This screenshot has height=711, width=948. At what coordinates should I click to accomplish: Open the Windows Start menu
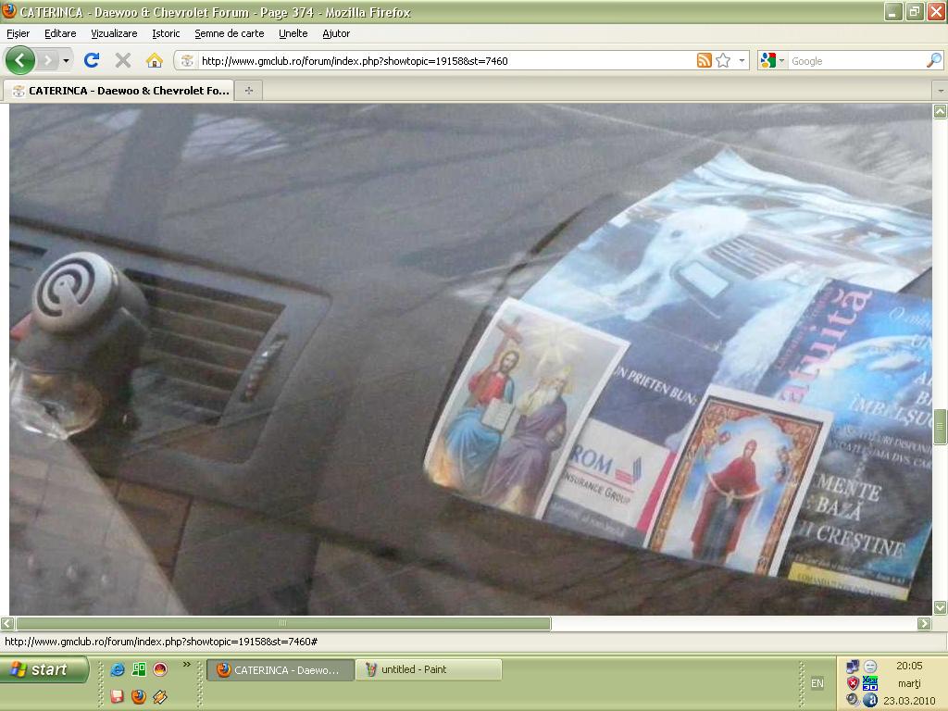tap(44, 669)
